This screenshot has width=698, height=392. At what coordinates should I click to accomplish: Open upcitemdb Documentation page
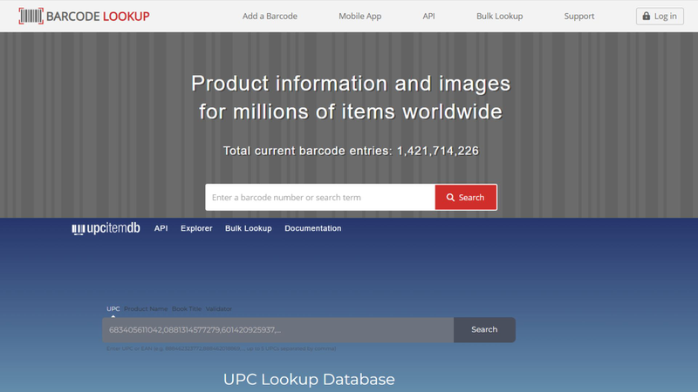coord(313,228)
